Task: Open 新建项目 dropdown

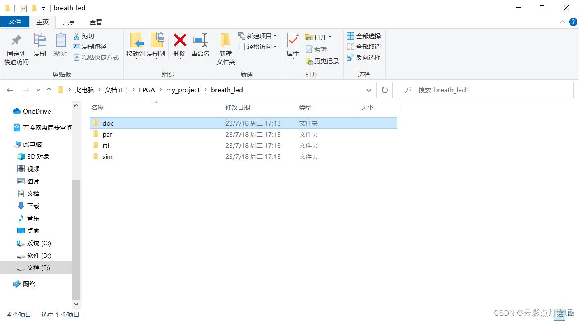Action: coord(257,36)
